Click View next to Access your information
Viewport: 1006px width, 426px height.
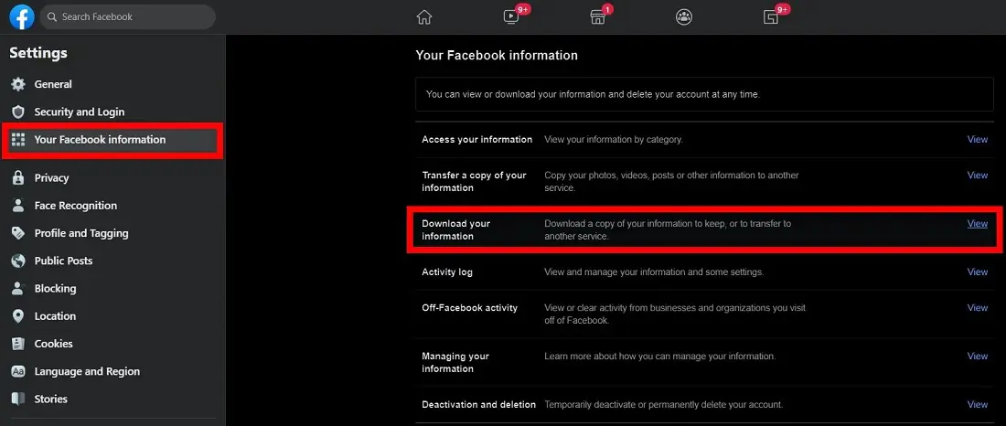click(978, 140)
